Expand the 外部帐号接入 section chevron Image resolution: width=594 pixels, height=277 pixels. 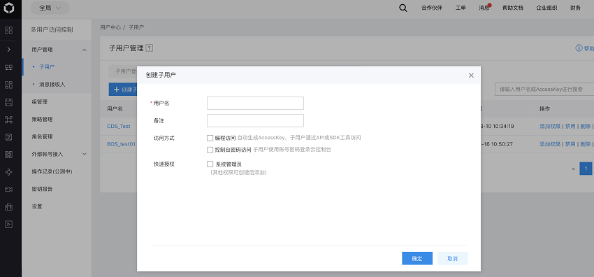[84, 154]
